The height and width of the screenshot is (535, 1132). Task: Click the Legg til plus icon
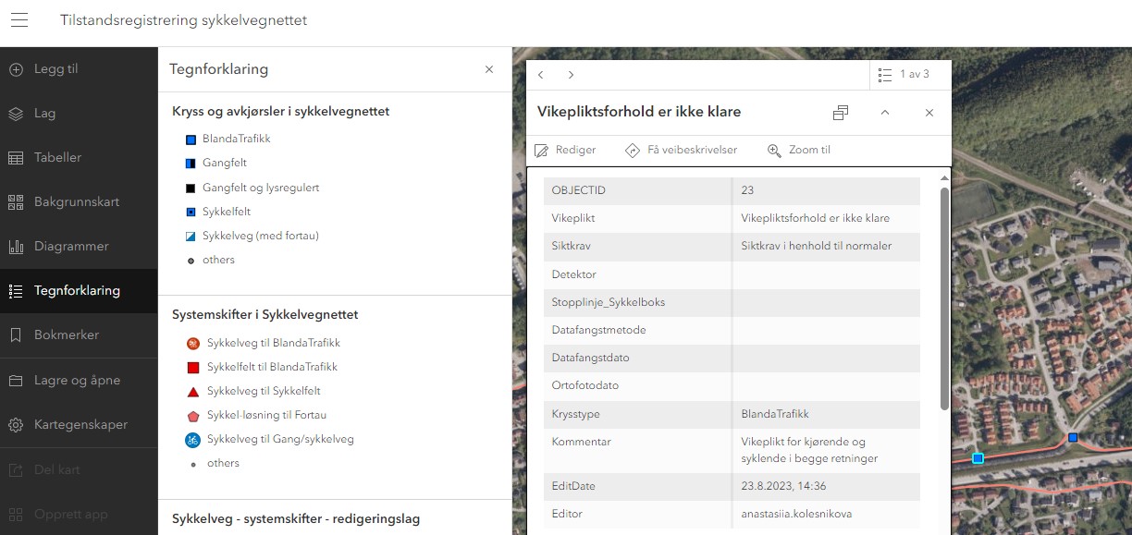(16, 69)
